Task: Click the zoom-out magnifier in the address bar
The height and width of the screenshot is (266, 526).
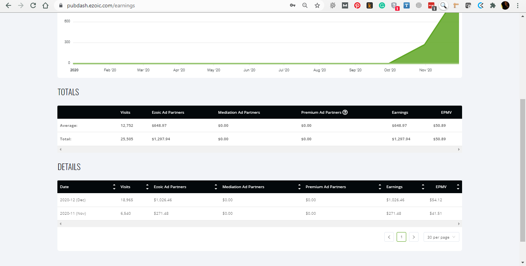Action: pos(305,6)
